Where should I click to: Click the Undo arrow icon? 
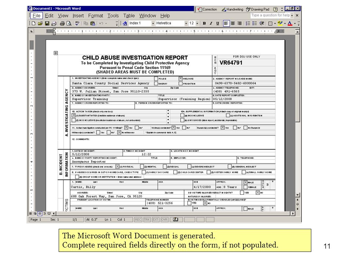[101, 23]
